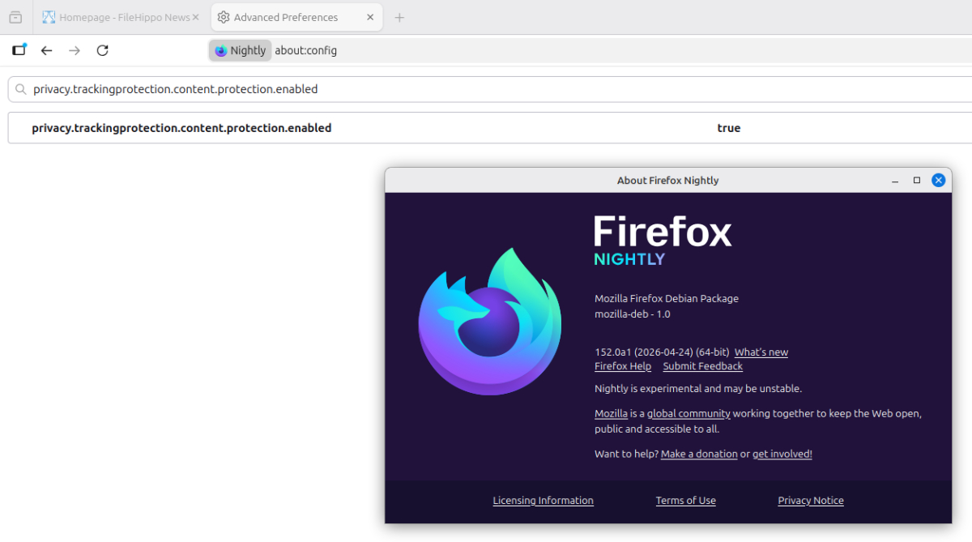Open the Firefox Help link

(623, 366)
